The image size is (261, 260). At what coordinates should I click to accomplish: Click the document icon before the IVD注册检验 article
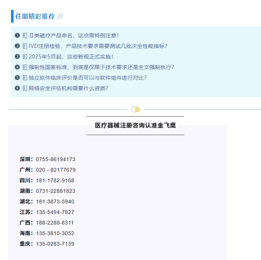click(25, 46)
